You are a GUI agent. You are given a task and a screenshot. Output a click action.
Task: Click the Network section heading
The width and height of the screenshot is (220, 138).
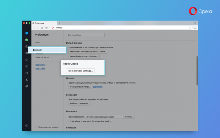pos(70,78)
